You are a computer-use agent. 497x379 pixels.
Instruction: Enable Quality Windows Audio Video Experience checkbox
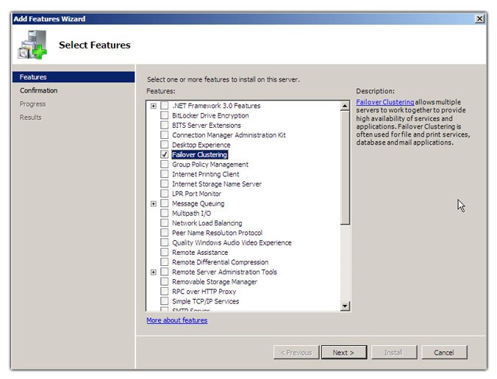point(164,242)
